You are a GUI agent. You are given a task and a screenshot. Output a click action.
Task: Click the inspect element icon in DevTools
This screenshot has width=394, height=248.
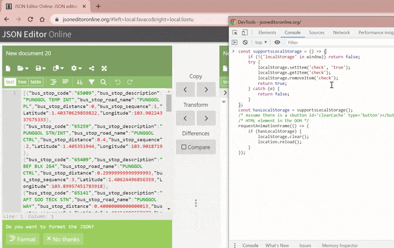pos(235,32)
